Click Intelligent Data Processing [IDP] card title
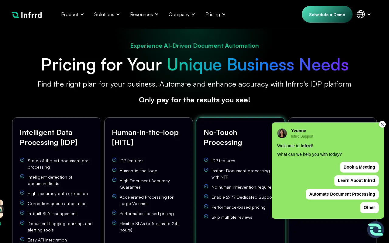The height and width of the screenshot is (243, 389). (49, 137)
